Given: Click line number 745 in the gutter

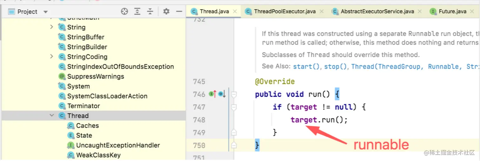Looking at the screenshot, I should pos(199,82).
